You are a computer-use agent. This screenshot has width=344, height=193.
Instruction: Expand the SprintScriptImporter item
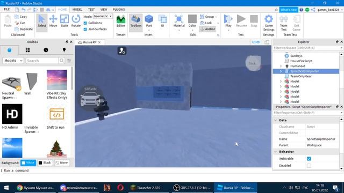(x=281, y=71)
